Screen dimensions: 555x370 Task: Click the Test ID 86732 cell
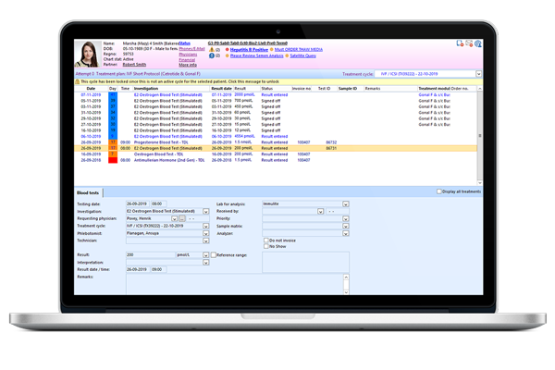[x=331, y=142]
